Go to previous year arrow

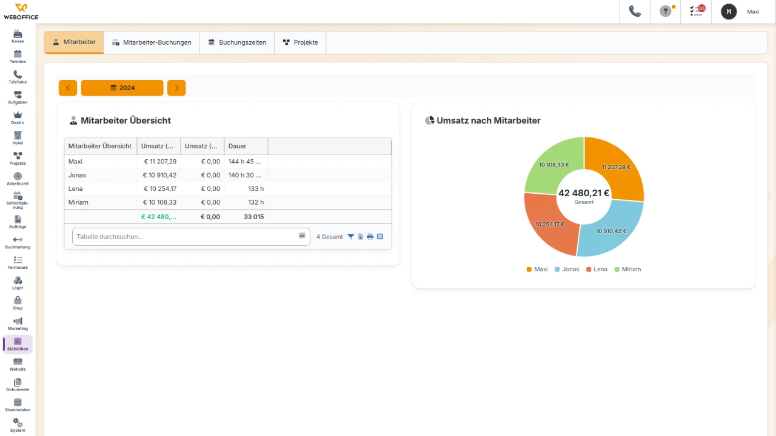pos(68,88)
